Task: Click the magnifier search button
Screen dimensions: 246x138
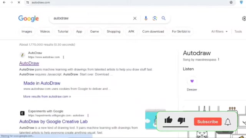Action: (163, 18)
